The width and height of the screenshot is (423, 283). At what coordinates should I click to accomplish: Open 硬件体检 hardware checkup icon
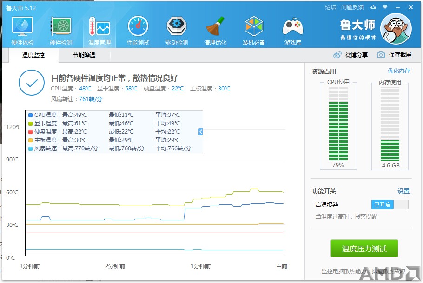[x=22, y=26]
